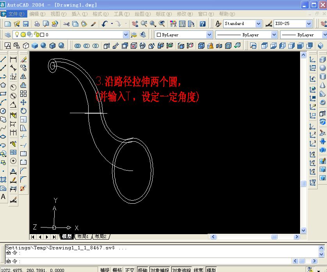The image size is (327, 272).
Task: Select the Array modify tool
Action: [23, 94]
